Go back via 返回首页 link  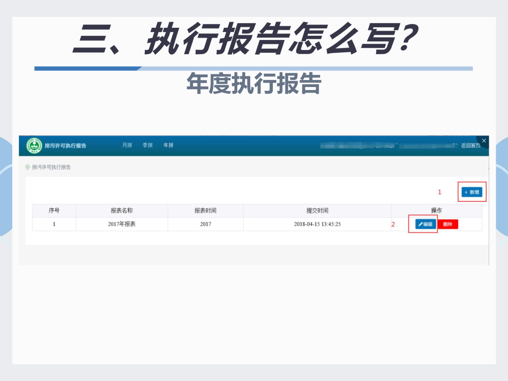(471, 145)
